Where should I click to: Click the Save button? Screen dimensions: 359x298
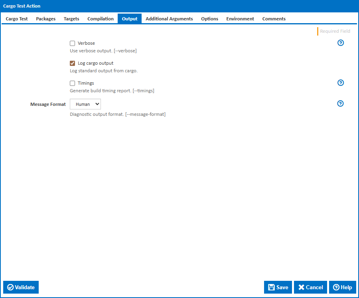tap(278, 287)
